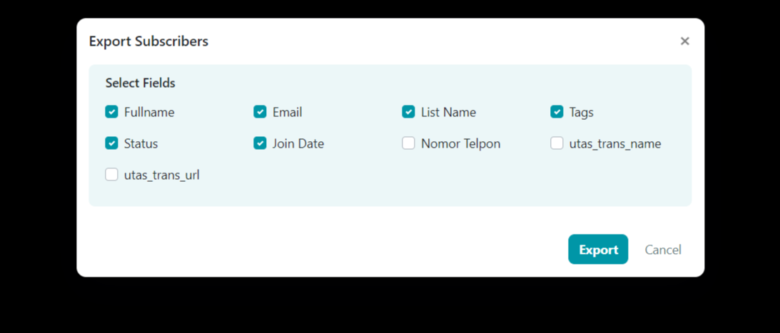This screenshot has height=333, width=780.
Task: Click the 'Nomor Telpon' label text
Action: pos(460,143)
